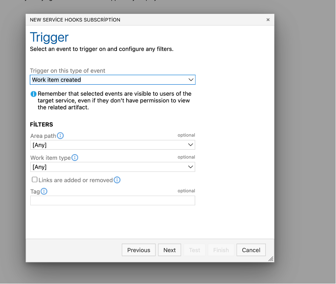Click the blue info icon beside the reminder

tap(34, 94)
